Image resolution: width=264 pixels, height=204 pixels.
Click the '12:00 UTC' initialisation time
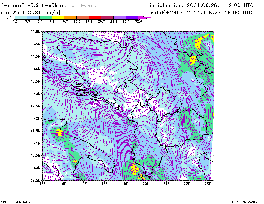coord(240,5)
